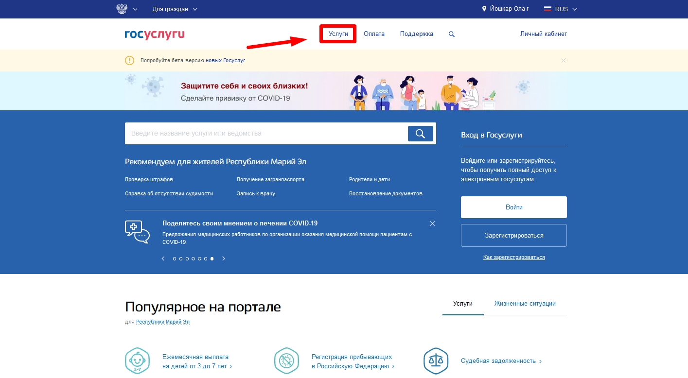Image resolution: width=688 pixels, height=378 pixels.
Task: Click the Зарегистрироваться button
Action: coord(514,236)
